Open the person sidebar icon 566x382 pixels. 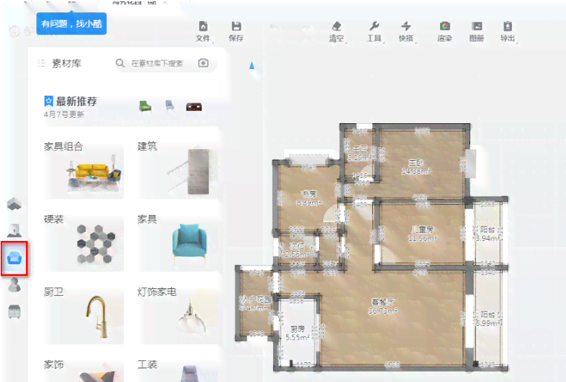[14, 285]
